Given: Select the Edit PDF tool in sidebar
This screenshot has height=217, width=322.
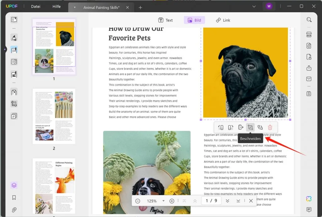Looking at the screenshot, I should coord(14,50).
